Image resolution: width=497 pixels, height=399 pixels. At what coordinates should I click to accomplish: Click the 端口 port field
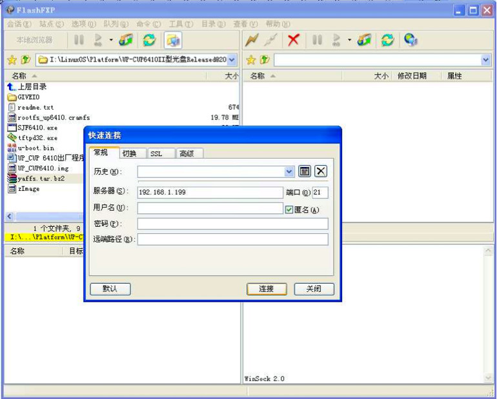320,192
